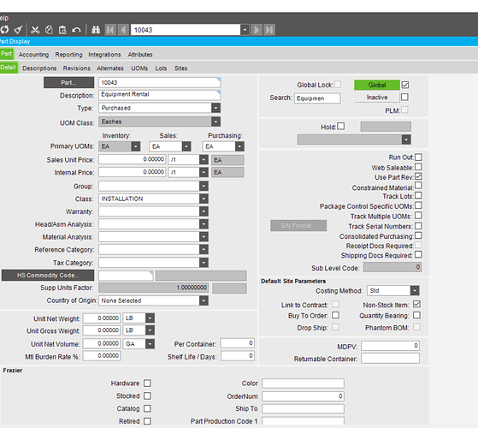Click the Paste clipboard icon
Image resolution: width=478 pixels, height=428 pixels.
tap(62, 30)
